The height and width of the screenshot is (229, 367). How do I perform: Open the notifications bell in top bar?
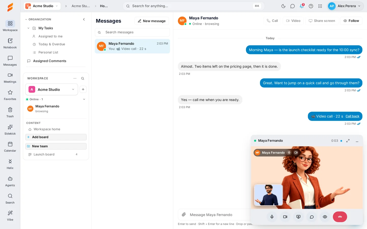pos(302,6)
